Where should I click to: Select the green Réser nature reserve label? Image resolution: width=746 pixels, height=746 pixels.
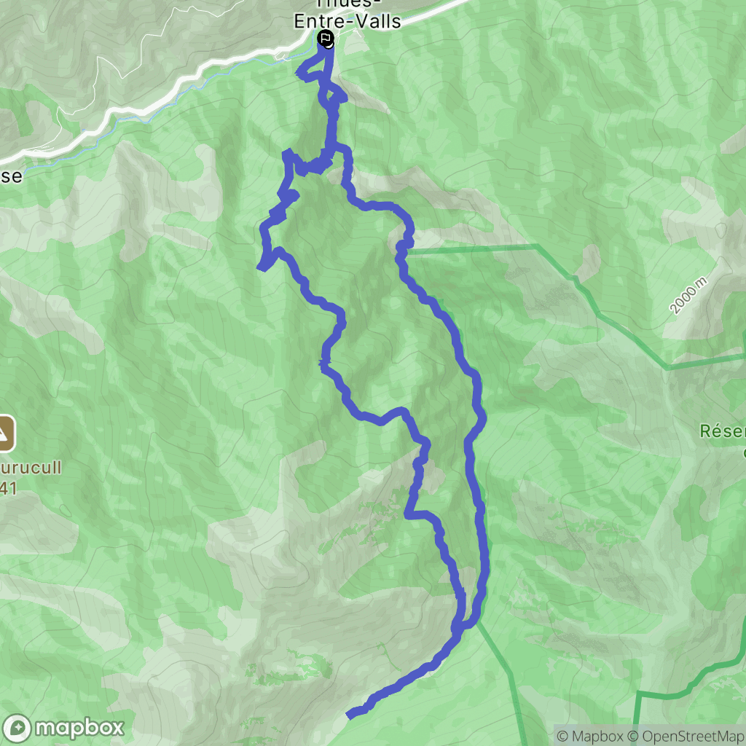722,431
